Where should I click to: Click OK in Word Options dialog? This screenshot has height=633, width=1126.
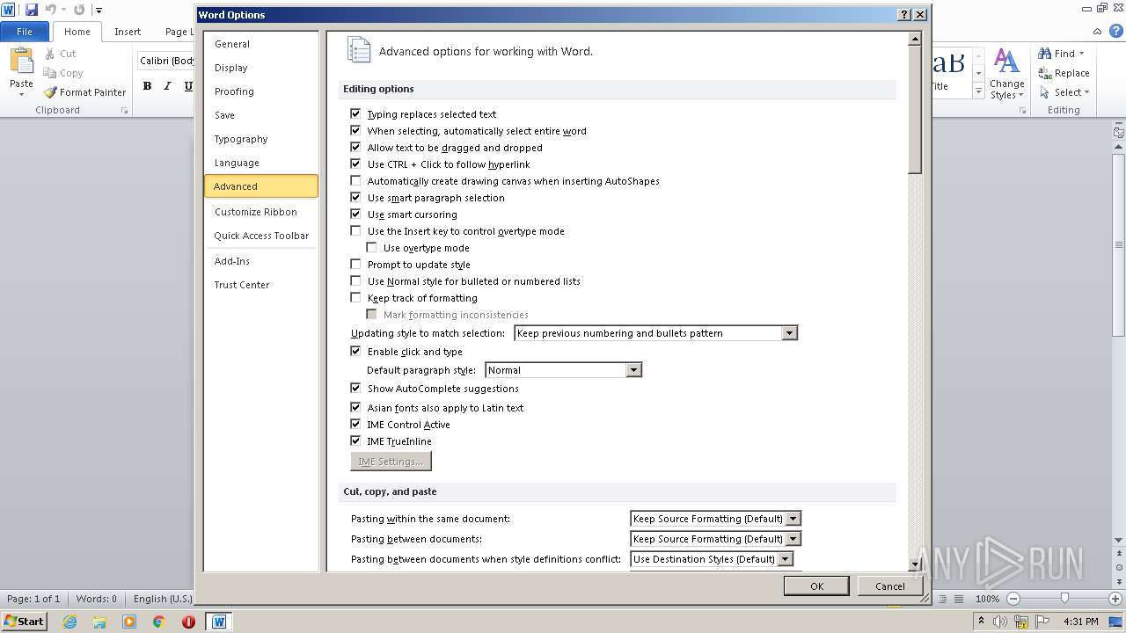tap(816, 586)
